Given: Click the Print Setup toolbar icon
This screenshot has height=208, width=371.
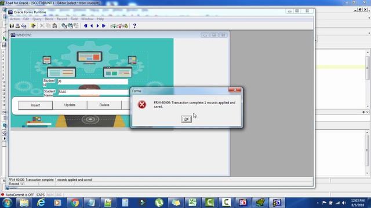Looking at the screenshot, I should point(24,25).
